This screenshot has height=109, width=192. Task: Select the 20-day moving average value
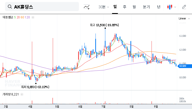[18, 17]
